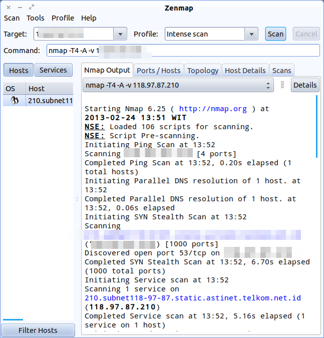The image size is (324, 338).
Task: Click the line "Initiating SYN Stealth Scan at 13:52"
Action: tap(166, 217)
